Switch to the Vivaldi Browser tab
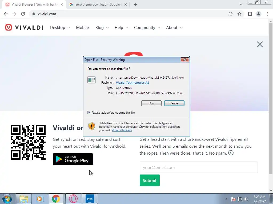Viewport: 273px width, 204px height. [x=34, y=5]
